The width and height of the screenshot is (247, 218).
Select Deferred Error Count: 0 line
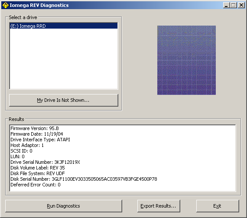36,185
